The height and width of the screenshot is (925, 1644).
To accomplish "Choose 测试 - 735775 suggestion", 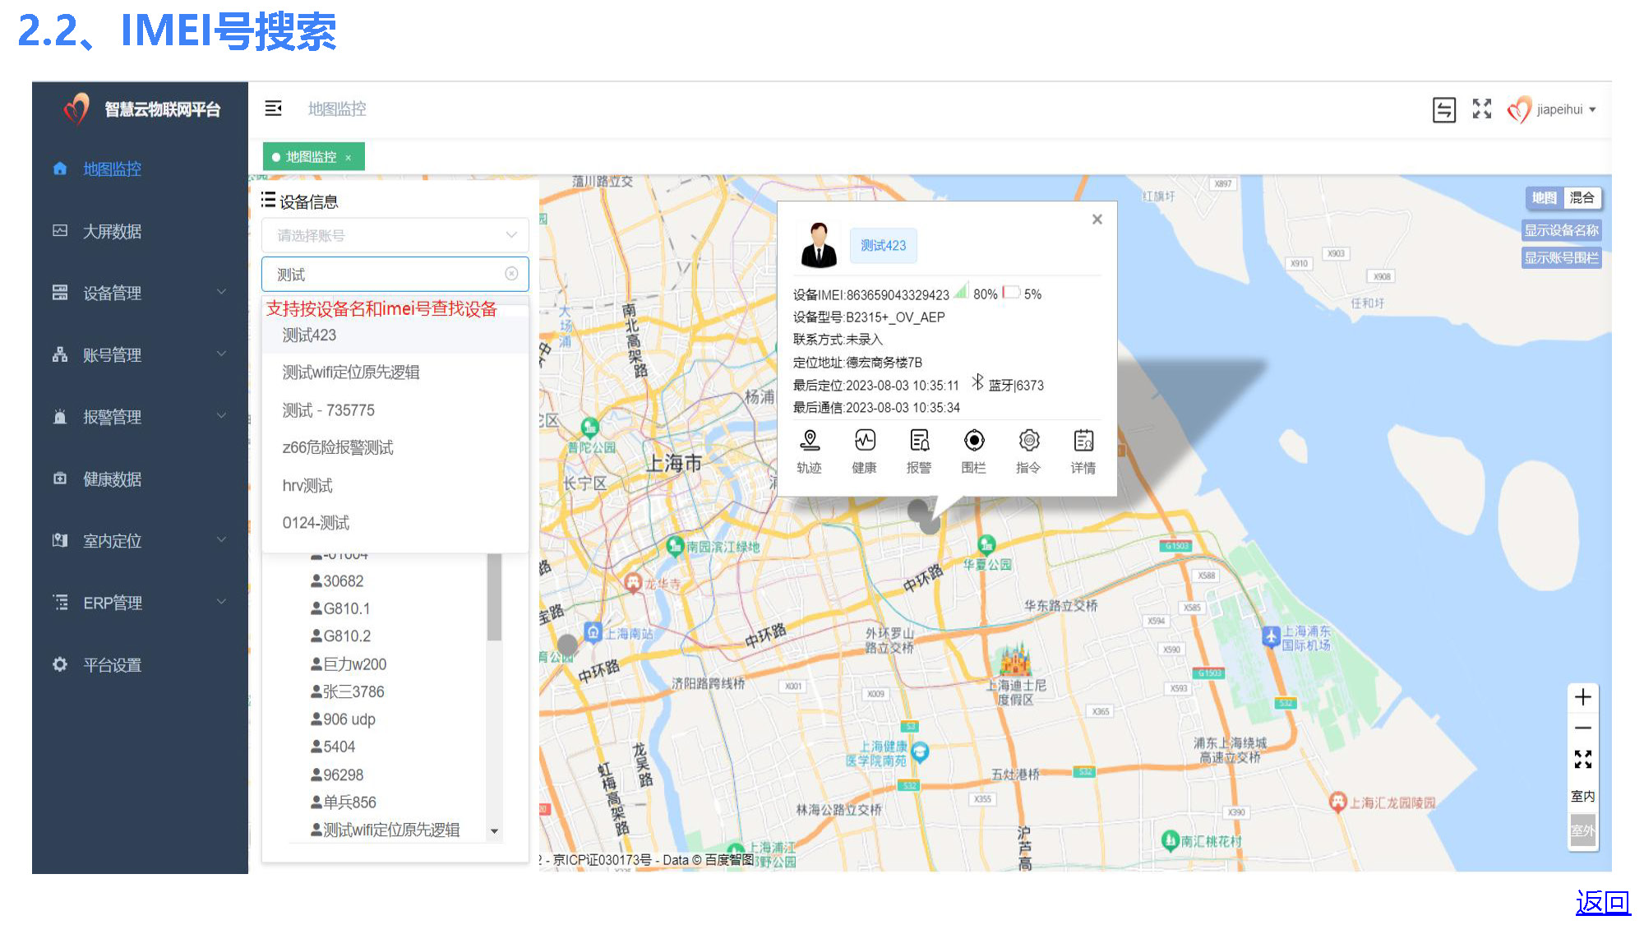I will (x=395, y=410).
